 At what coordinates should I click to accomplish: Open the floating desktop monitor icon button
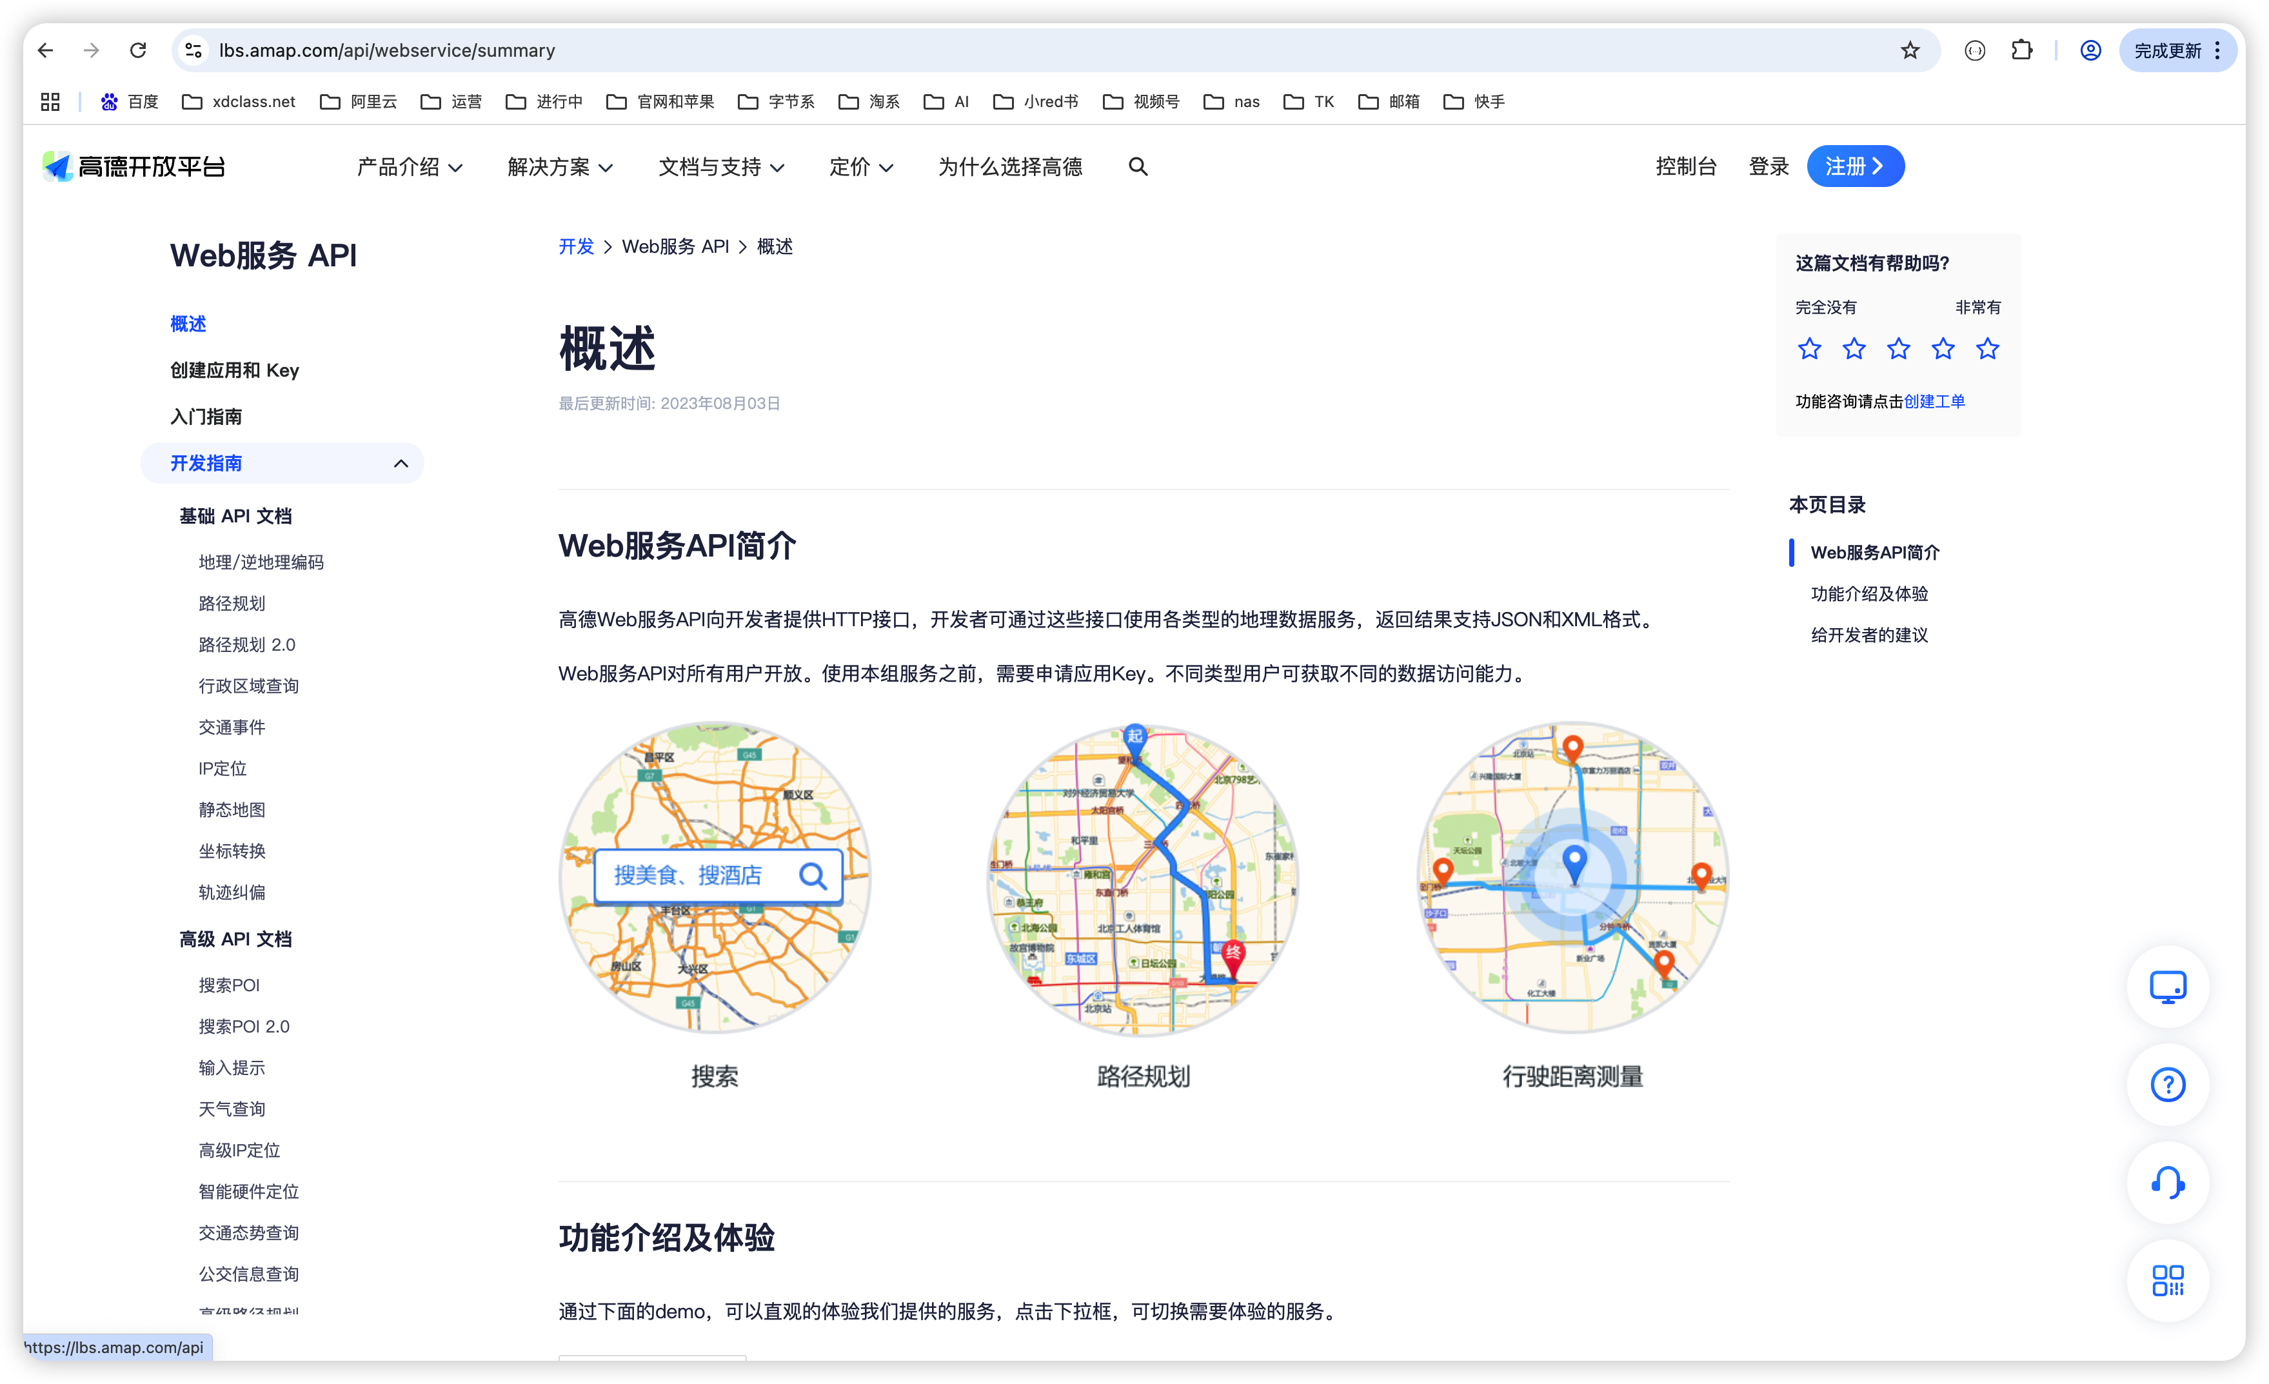tap(2168, 986)
